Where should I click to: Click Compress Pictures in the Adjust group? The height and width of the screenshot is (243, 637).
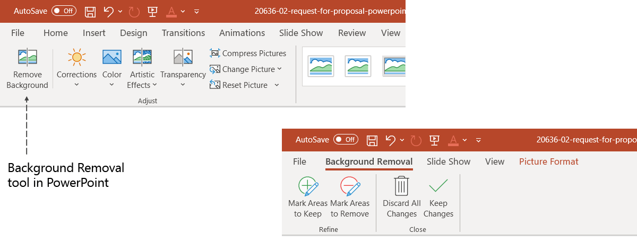(248, 53)
